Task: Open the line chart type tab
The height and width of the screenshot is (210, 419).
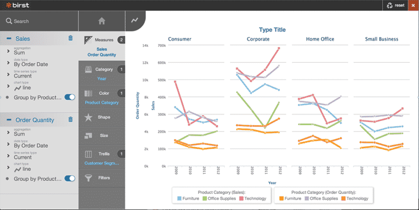Action: (x=135, y=20)
